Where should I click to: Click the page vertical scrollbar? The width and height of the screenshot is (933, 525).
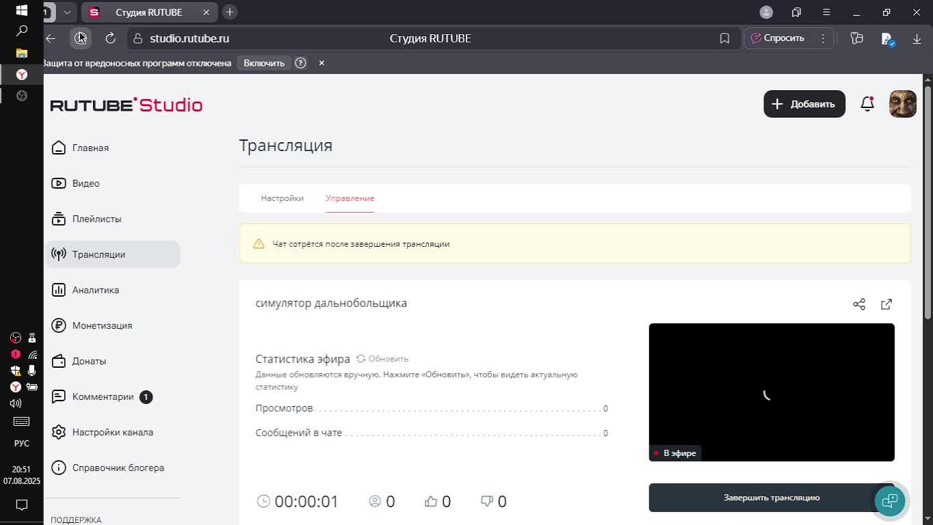coord(928,202)
